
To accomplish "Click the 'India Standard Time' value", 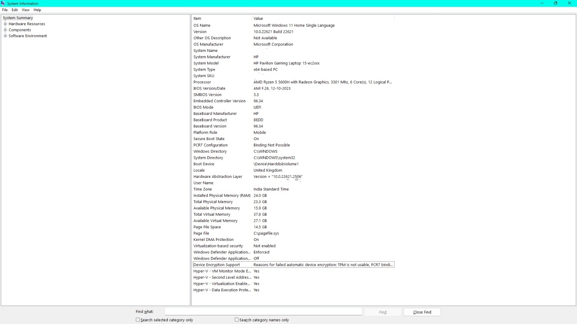I will click(x=271, y=189).
